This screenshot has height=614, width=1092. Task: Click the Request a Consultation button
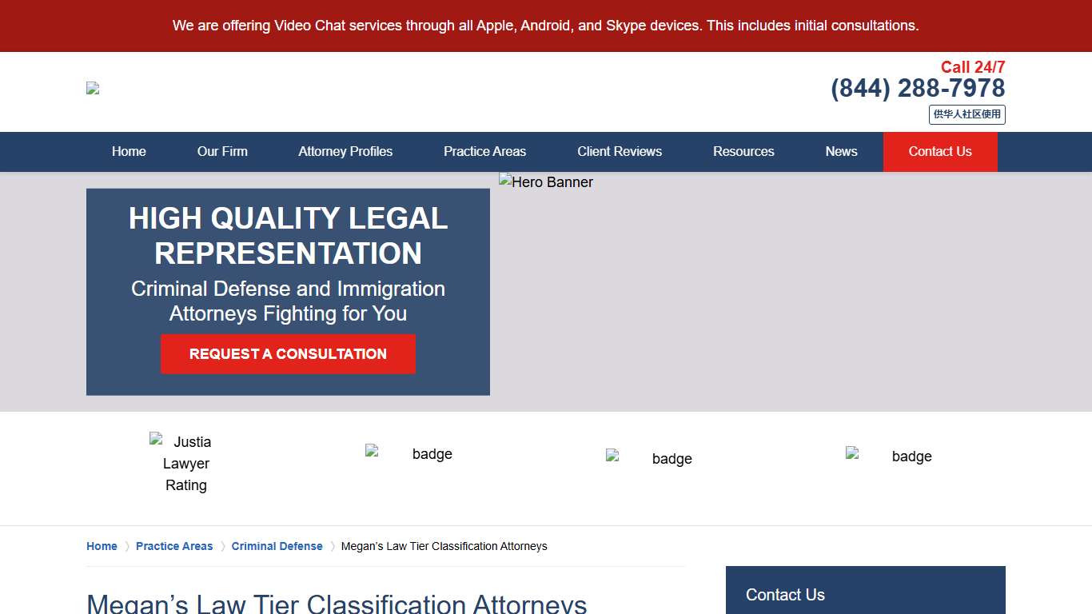288,353
